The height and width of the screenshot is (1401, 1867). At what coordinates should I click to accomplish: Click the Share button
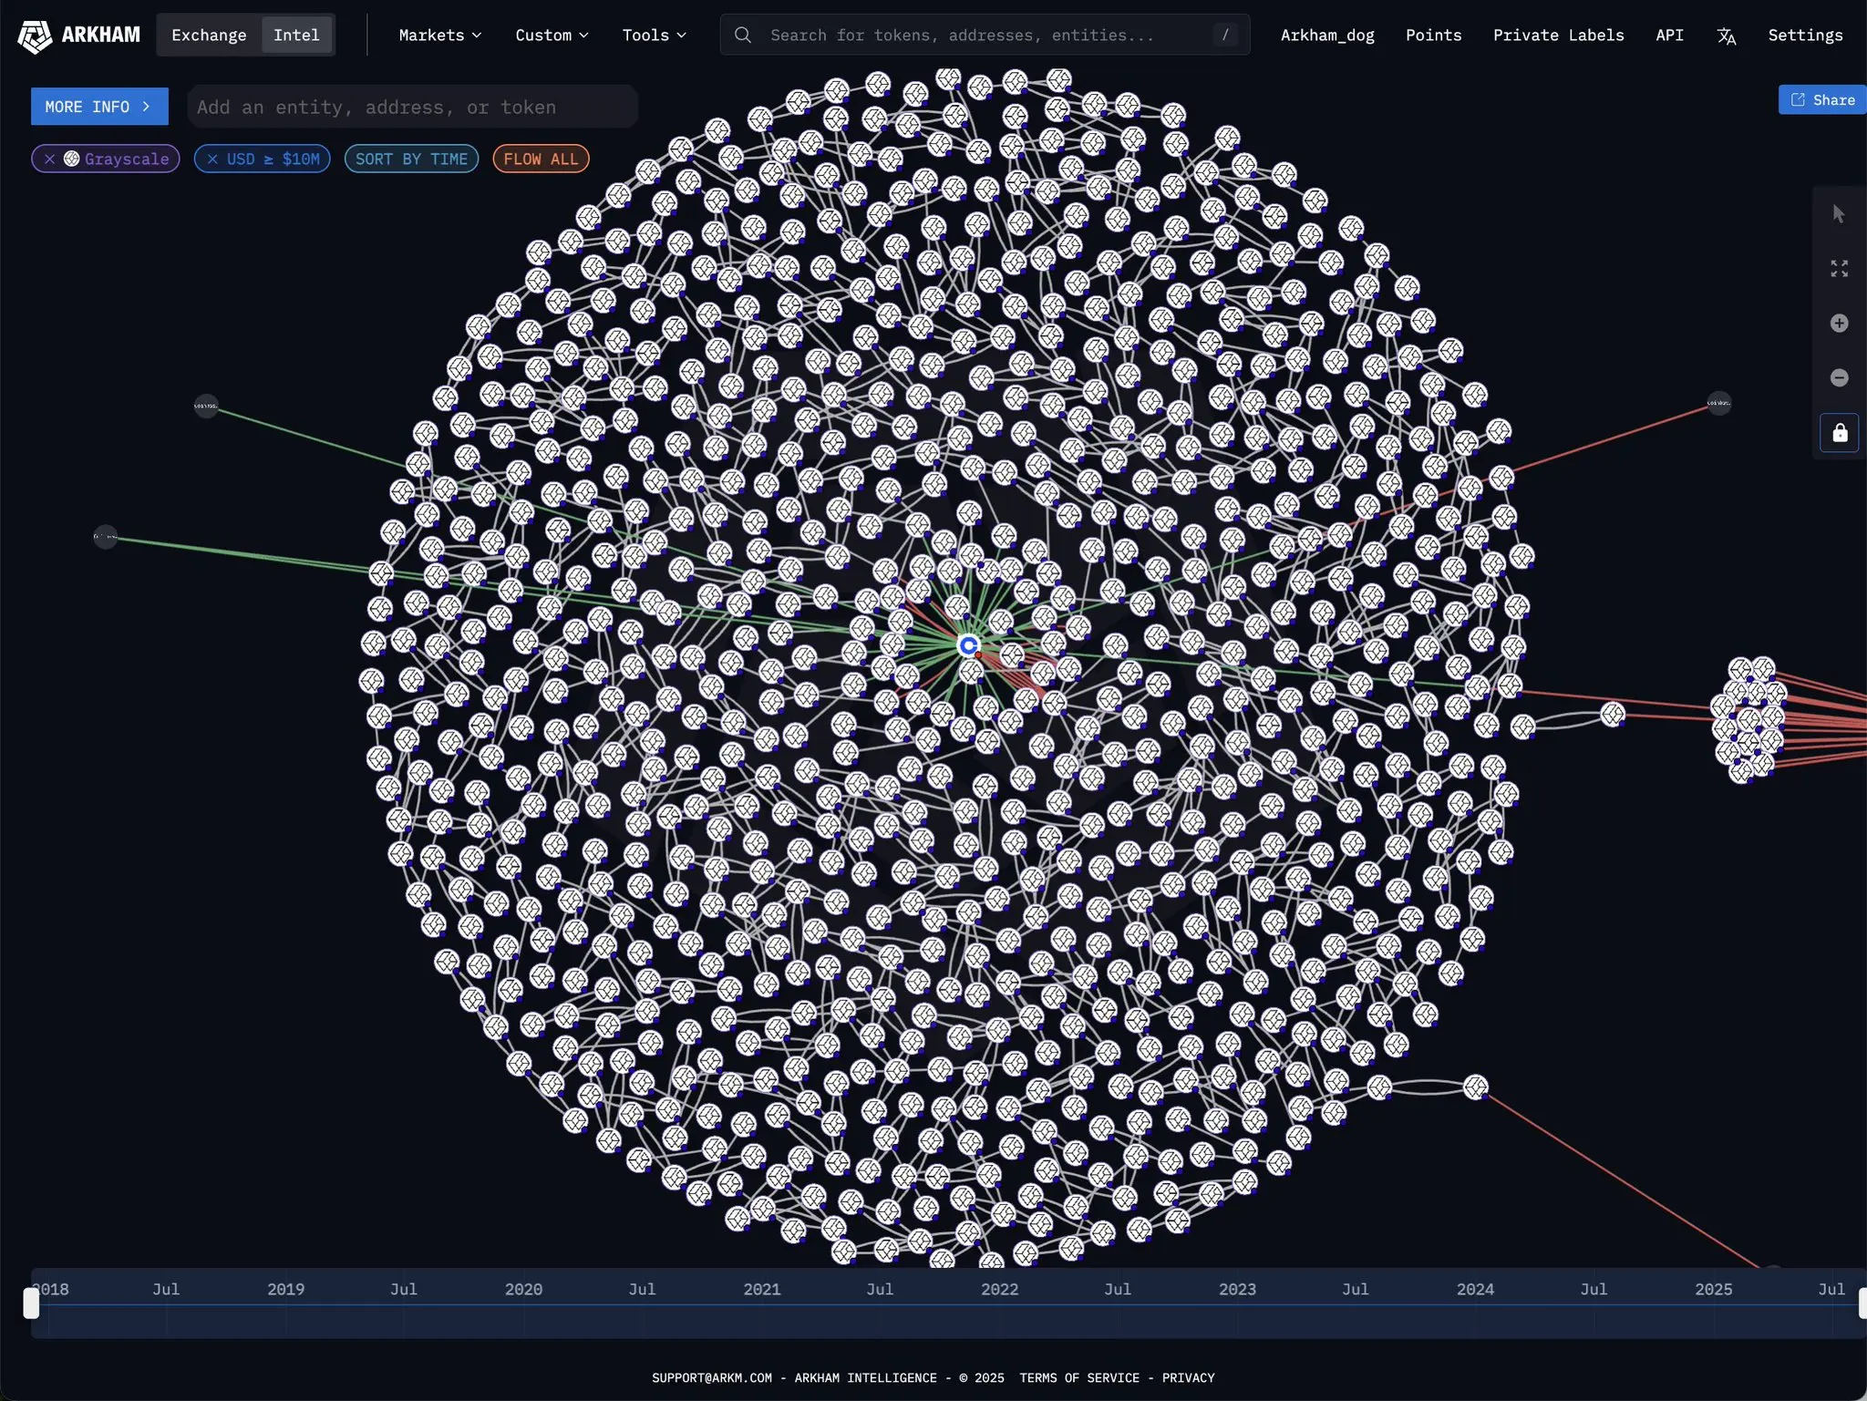click(1822, 99)
